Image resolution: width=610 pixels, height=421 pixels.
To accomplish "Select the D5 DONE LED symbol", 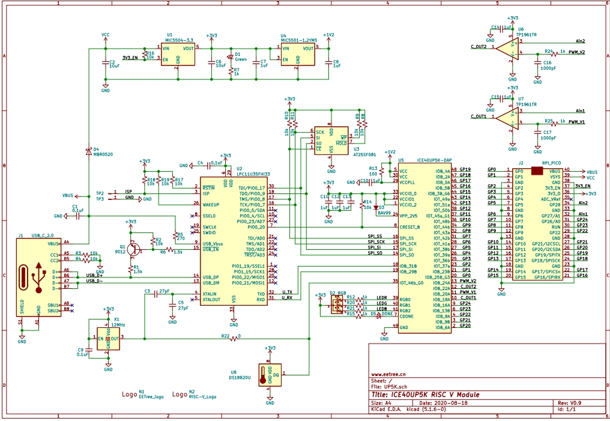I will (x=378, y=317).
